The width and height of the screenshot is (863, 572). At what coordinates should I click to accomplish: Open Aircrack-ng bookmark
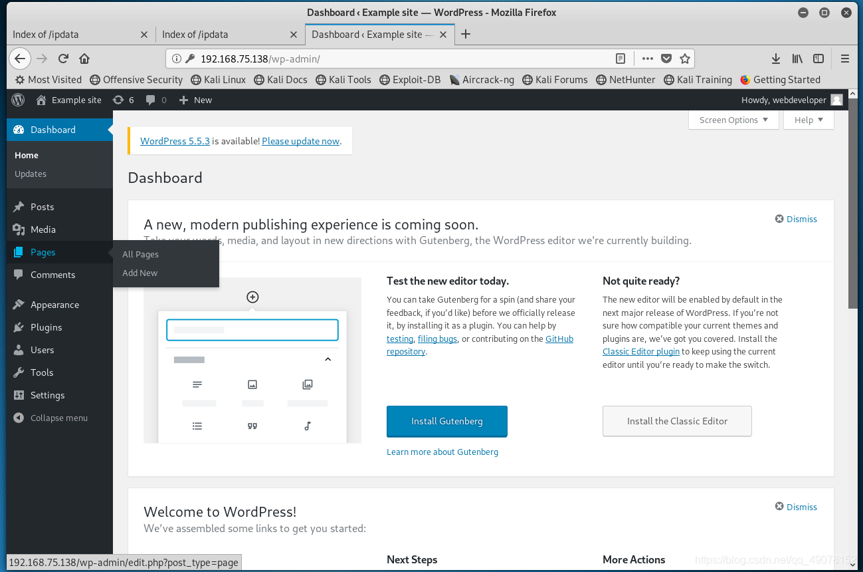coord(482,79)
